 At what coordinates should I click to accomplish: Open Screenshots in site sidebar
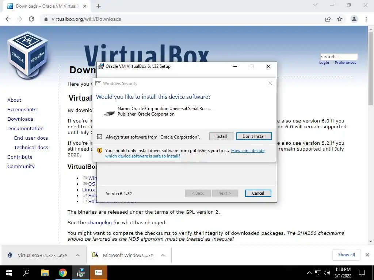[x=22, y=109]
